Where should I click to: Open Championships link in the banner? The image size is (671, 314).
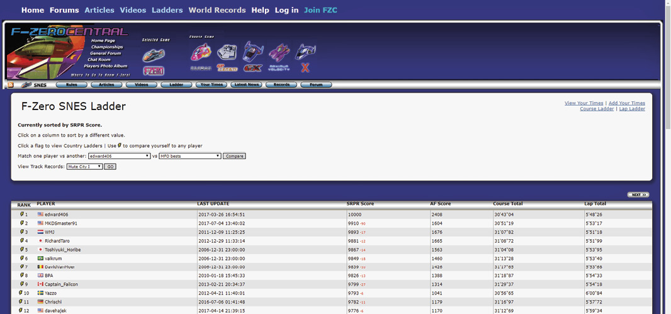tap(106, 47)
